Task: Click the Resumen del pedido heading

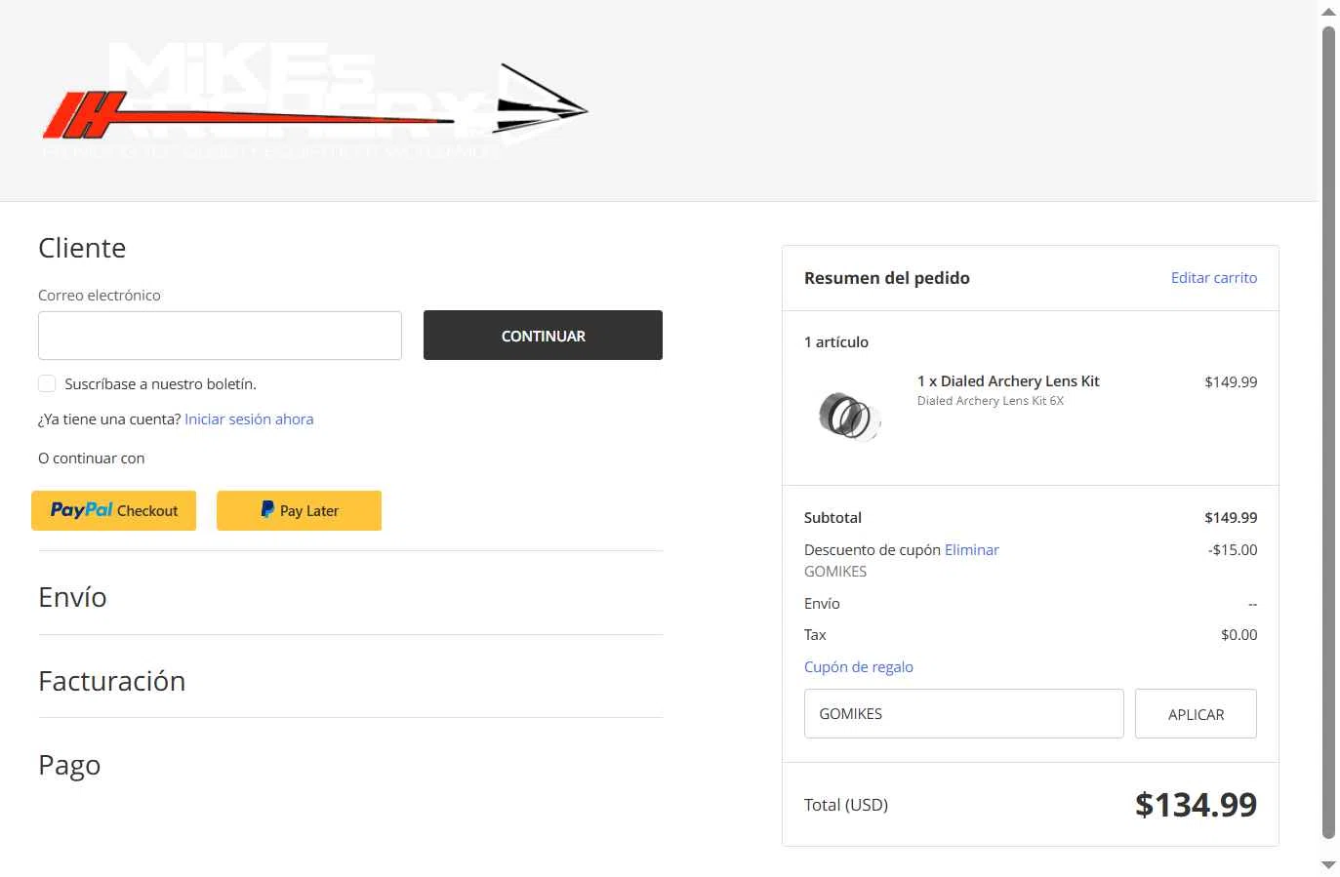Action: tap(887, 278)
